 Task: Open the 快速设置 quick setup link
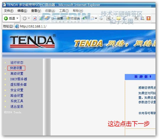(x=16, y=68)
